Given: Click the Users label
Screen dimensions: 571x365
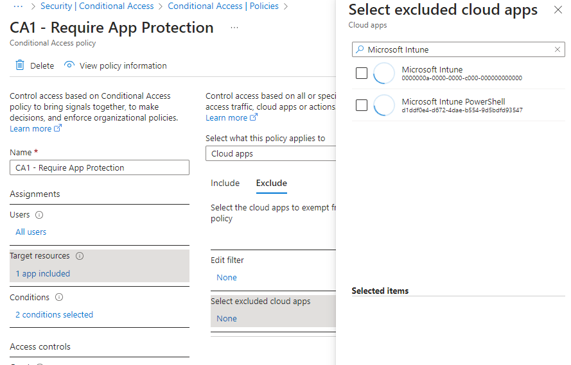Looking at the screenshot, I should coord(20,214).
